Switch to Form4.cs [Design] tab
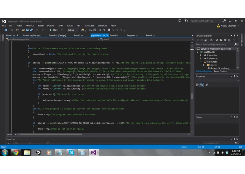This screenshot has height=174, width=245. point(32,36)
